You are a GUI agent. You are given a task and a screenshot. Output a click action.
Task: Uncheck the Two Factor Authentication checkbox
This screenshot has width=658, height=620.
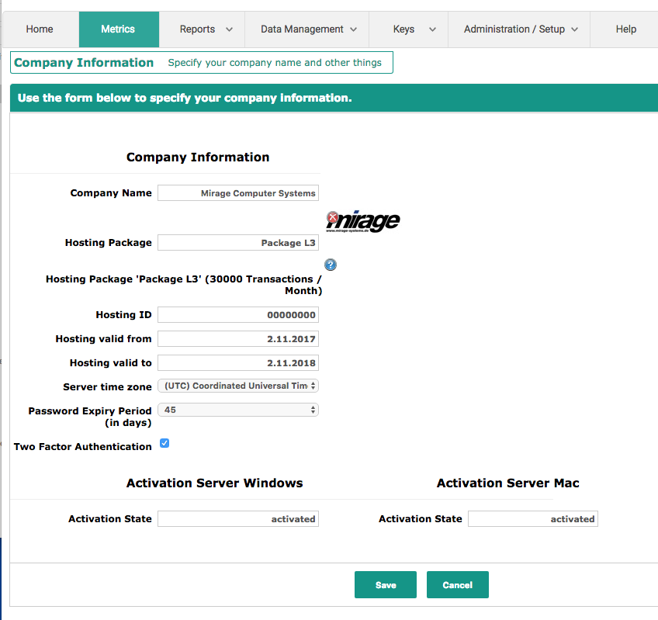point(164,444)
